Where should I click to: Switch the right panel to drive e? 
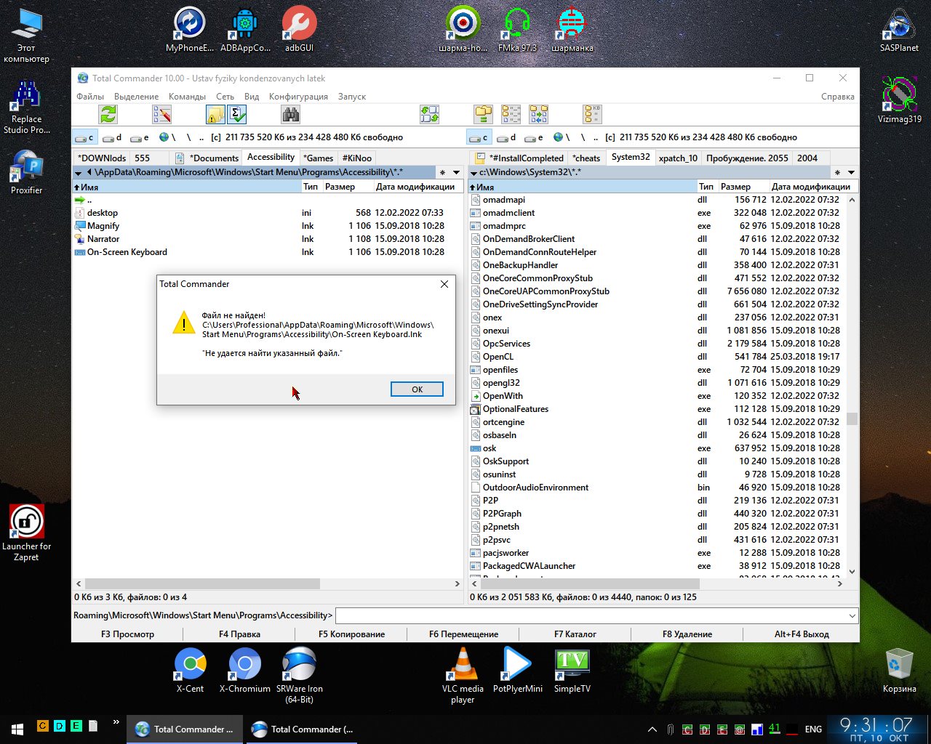click(x=534, y=137)
